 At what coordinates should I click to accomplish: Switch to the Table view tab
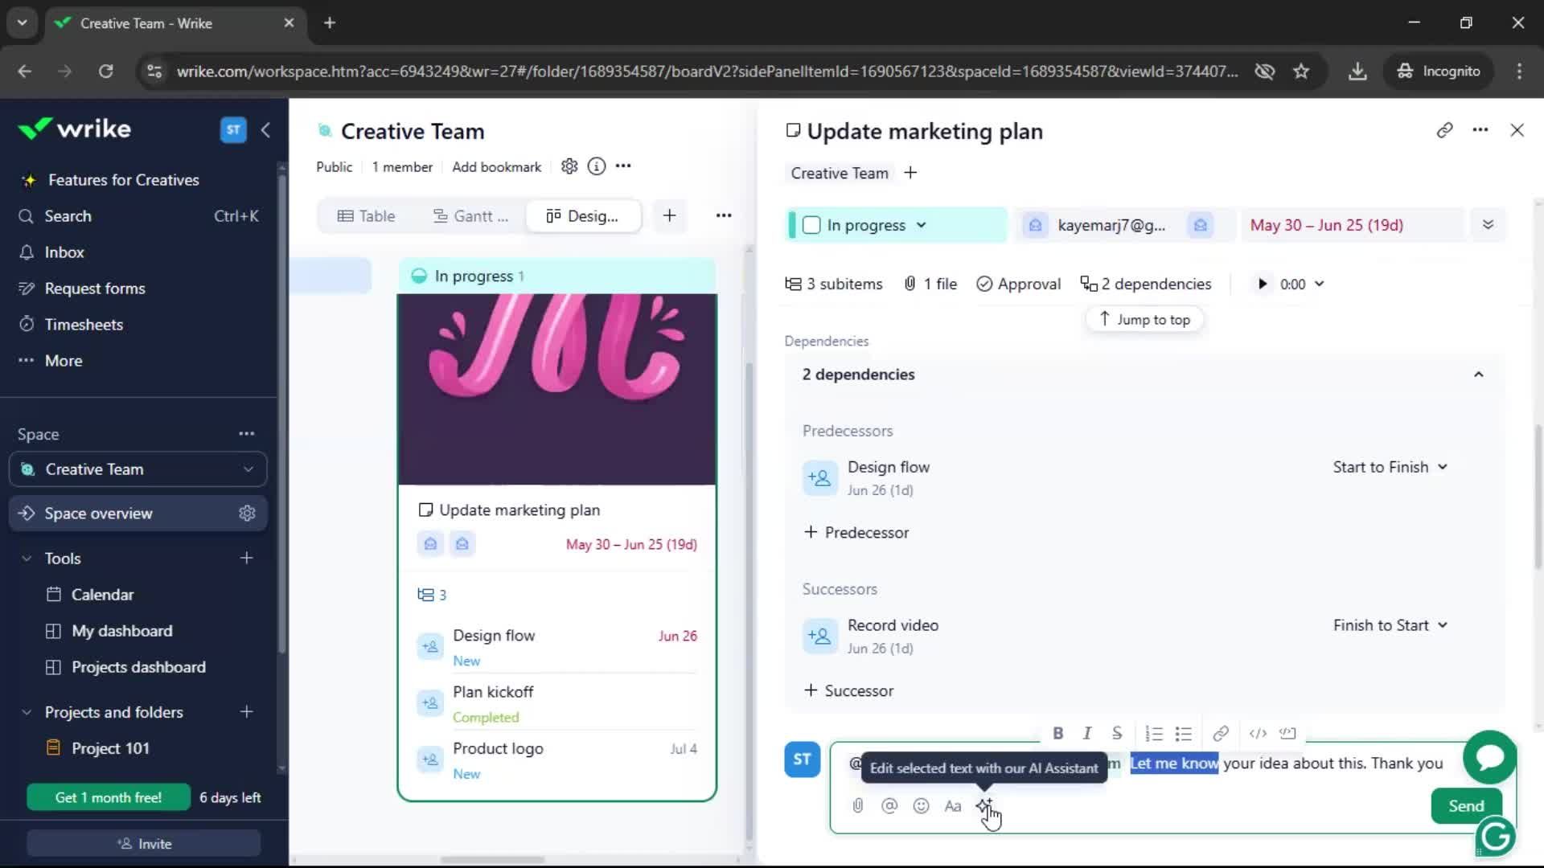click(x=366, y=215)
